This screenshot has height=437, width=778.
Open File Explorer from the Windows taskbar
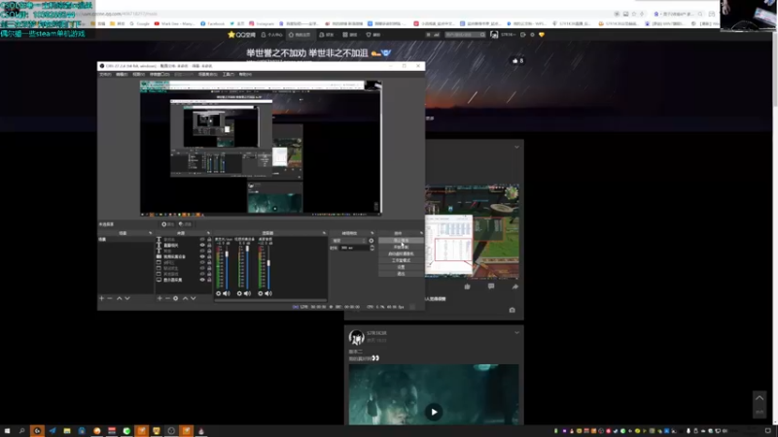67,430
